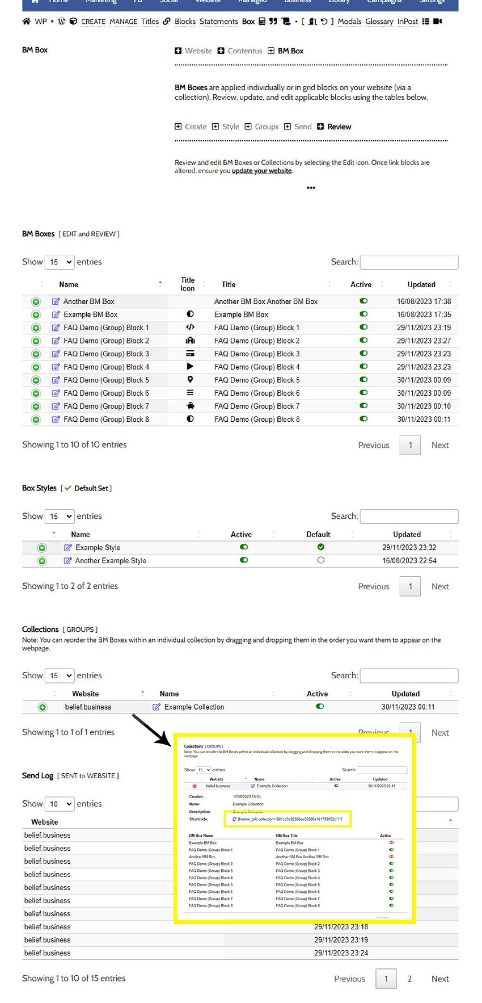Image resolution: width=482 pixels, height=1003 pixels.
Task: Click edit icon for Example Collection
Action: pos(156,707)
